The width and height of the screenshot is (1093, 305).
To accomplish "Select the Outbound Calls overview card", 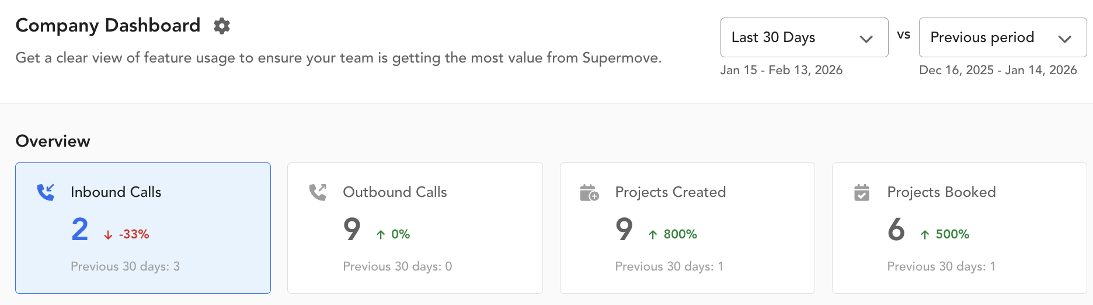I will point(415,228).
